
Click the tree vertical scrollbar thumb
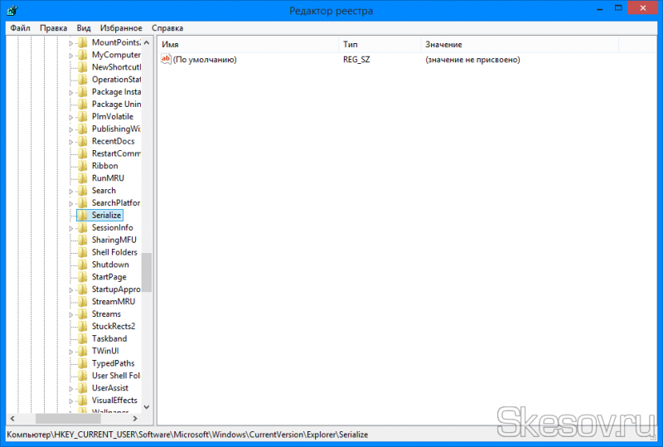coord(147,272)
